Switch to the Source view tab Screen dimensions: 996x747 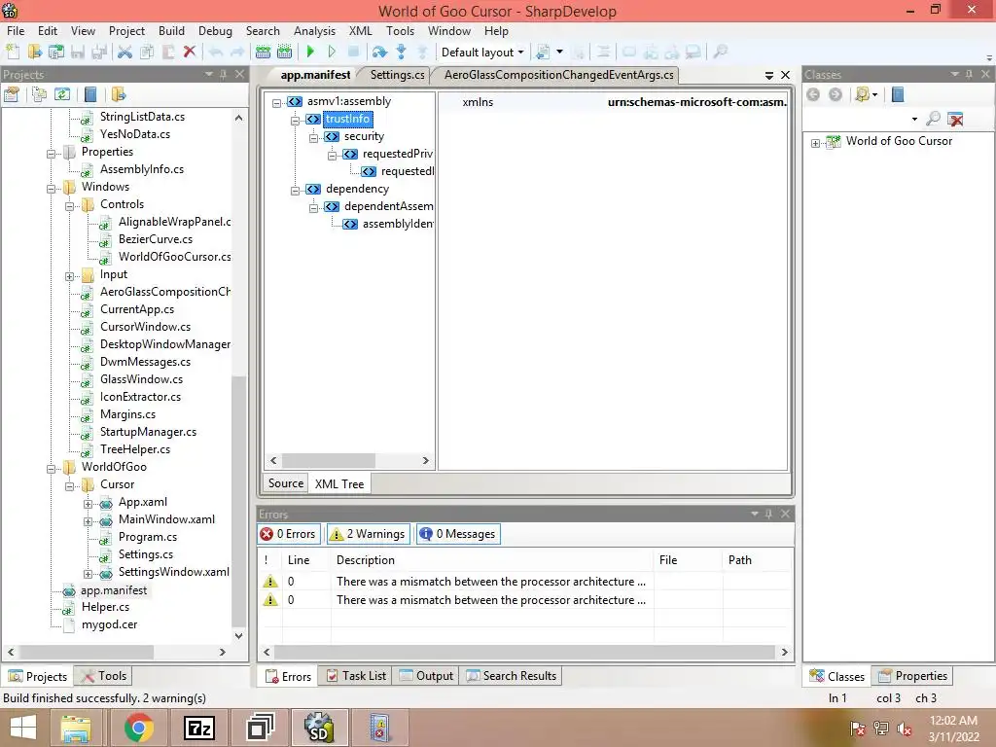click(286, 483)
